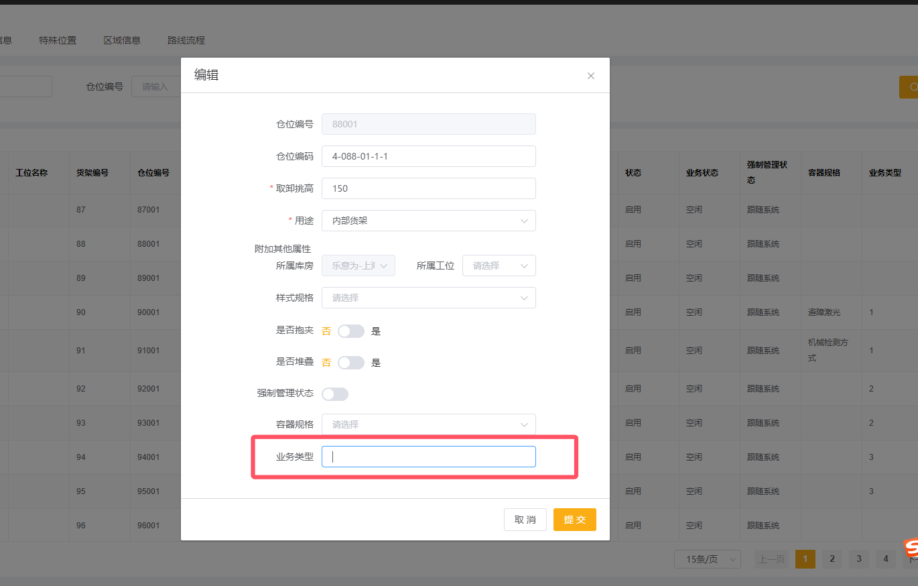Go to page 4 in pagination
Image resolution: width=918 pixels, height=586 pixels.
[886, 559]
